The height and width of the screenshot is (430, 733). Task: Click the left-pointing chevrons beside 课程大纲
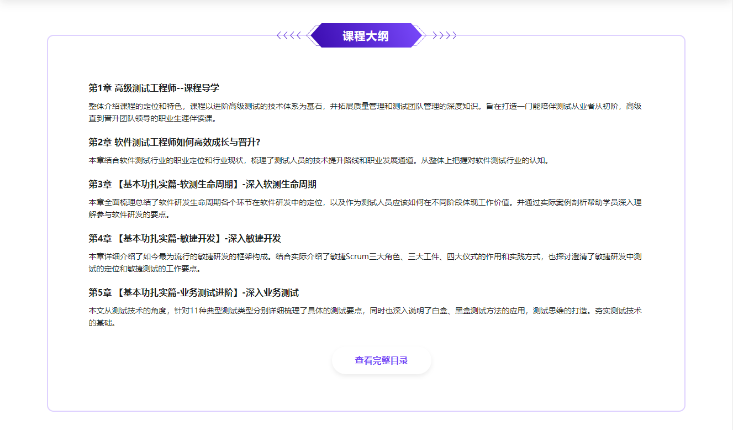(x=289, y=36)
